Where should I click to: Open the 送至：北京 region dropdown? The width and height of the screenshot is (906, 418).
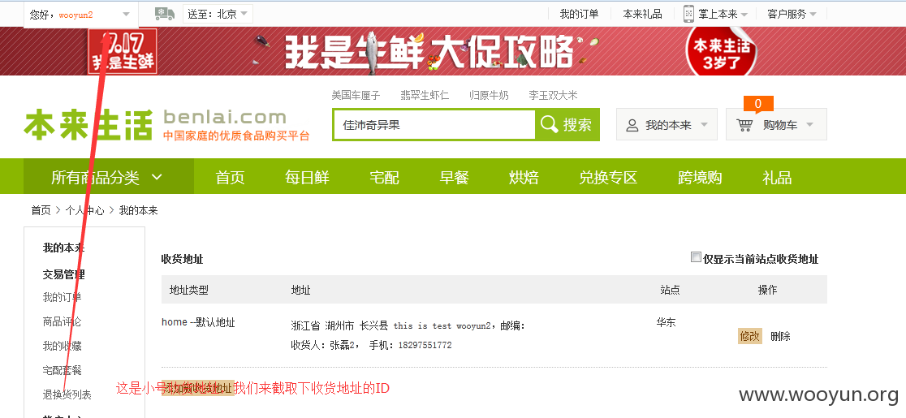click(218, 14)
